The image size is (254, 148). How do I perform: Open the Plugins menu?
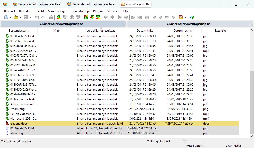tap(98, 11)
